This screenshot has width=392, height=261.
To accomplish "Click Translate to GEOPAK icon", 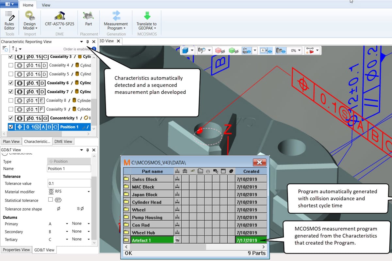I will [x=146, y=16].
